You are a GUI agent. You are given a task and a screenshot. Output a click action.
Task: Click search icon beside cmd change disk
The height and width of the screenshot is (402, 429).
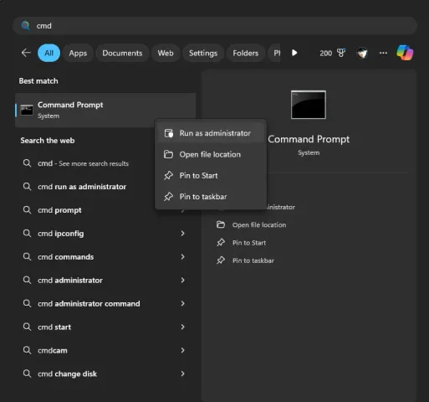tap(27, 374)
